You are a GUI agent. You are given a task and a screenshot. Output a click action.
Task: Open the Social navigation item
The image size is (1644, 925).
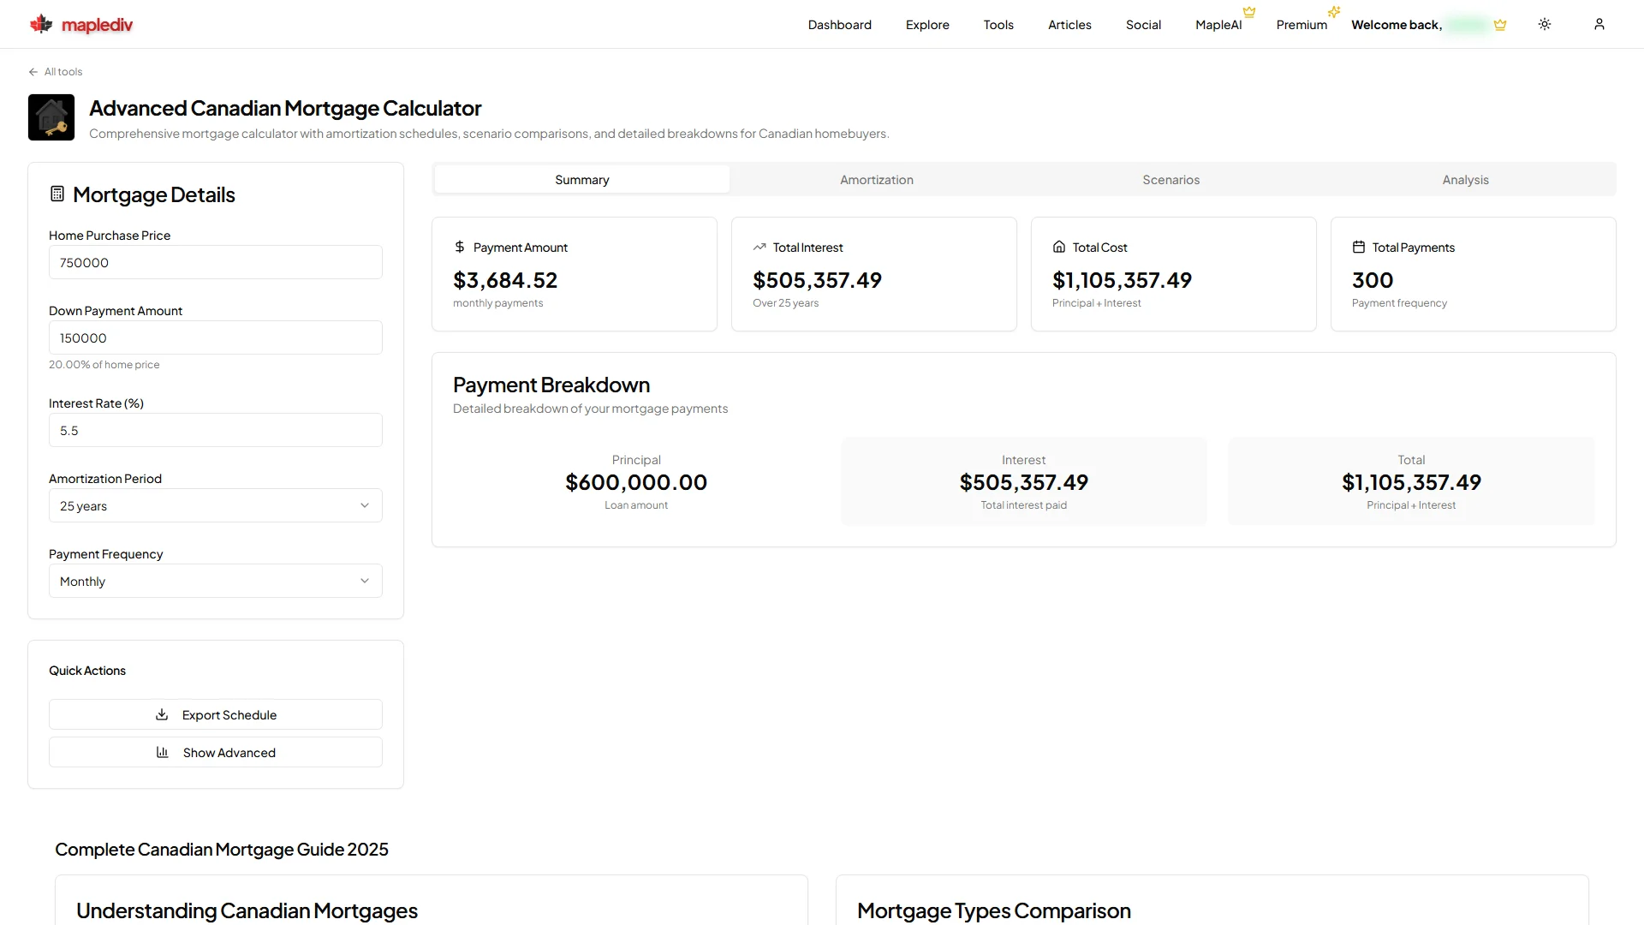pos(1143,25)
